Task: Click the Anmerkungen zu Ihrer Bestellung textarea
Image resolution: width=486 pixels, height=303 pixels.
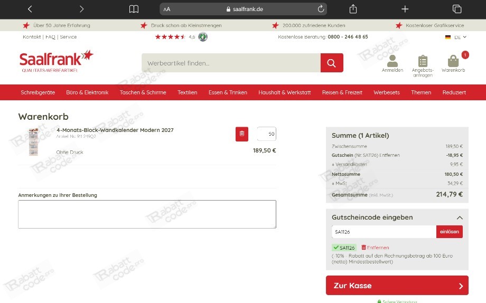Action: coord(147,214)
